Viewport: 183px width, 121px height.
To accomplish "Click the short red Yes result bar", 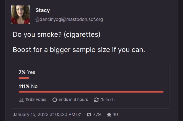I will point(24,78).
